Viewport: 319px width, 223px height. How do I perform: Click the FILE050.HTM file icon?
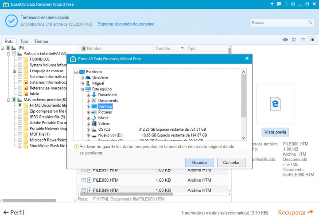(89, 180)
